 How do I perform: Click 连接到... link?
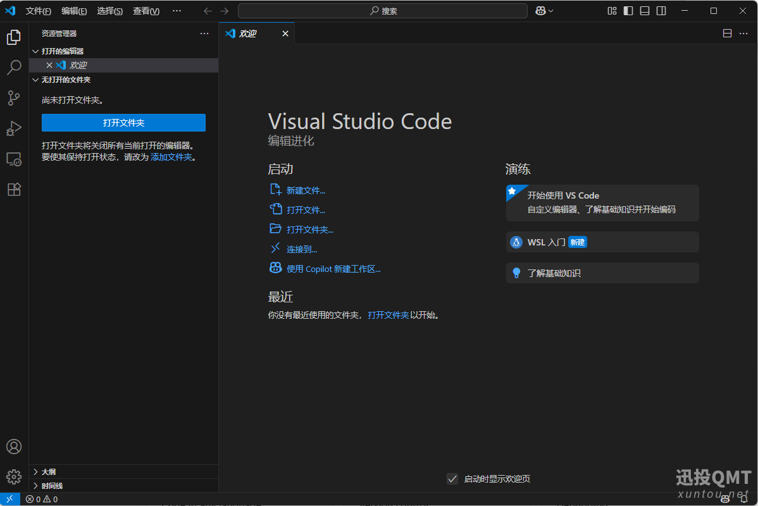[302, 249]
